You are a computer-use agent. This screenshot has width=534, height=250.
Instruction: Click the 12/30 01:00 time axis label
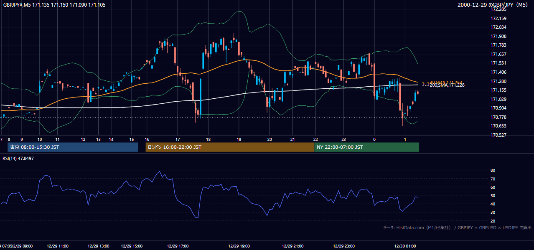(x=405, y=246)
